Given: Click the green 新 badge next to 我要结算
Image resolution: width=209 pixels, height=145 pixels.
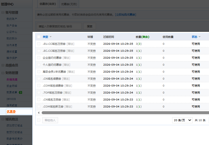Looking at the screenshot, I should pos(20,92).
